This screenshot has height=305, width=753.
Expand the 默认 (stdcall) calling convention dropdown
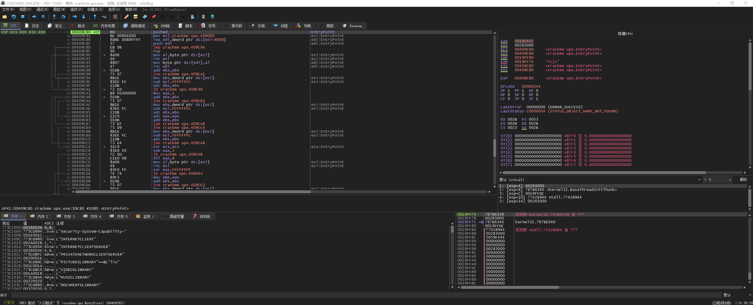pos(699,180)
